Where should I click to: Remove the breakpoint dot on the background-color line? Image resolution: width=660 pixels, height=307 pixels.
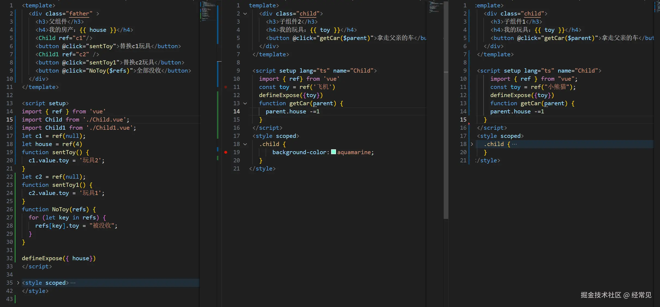226,152
